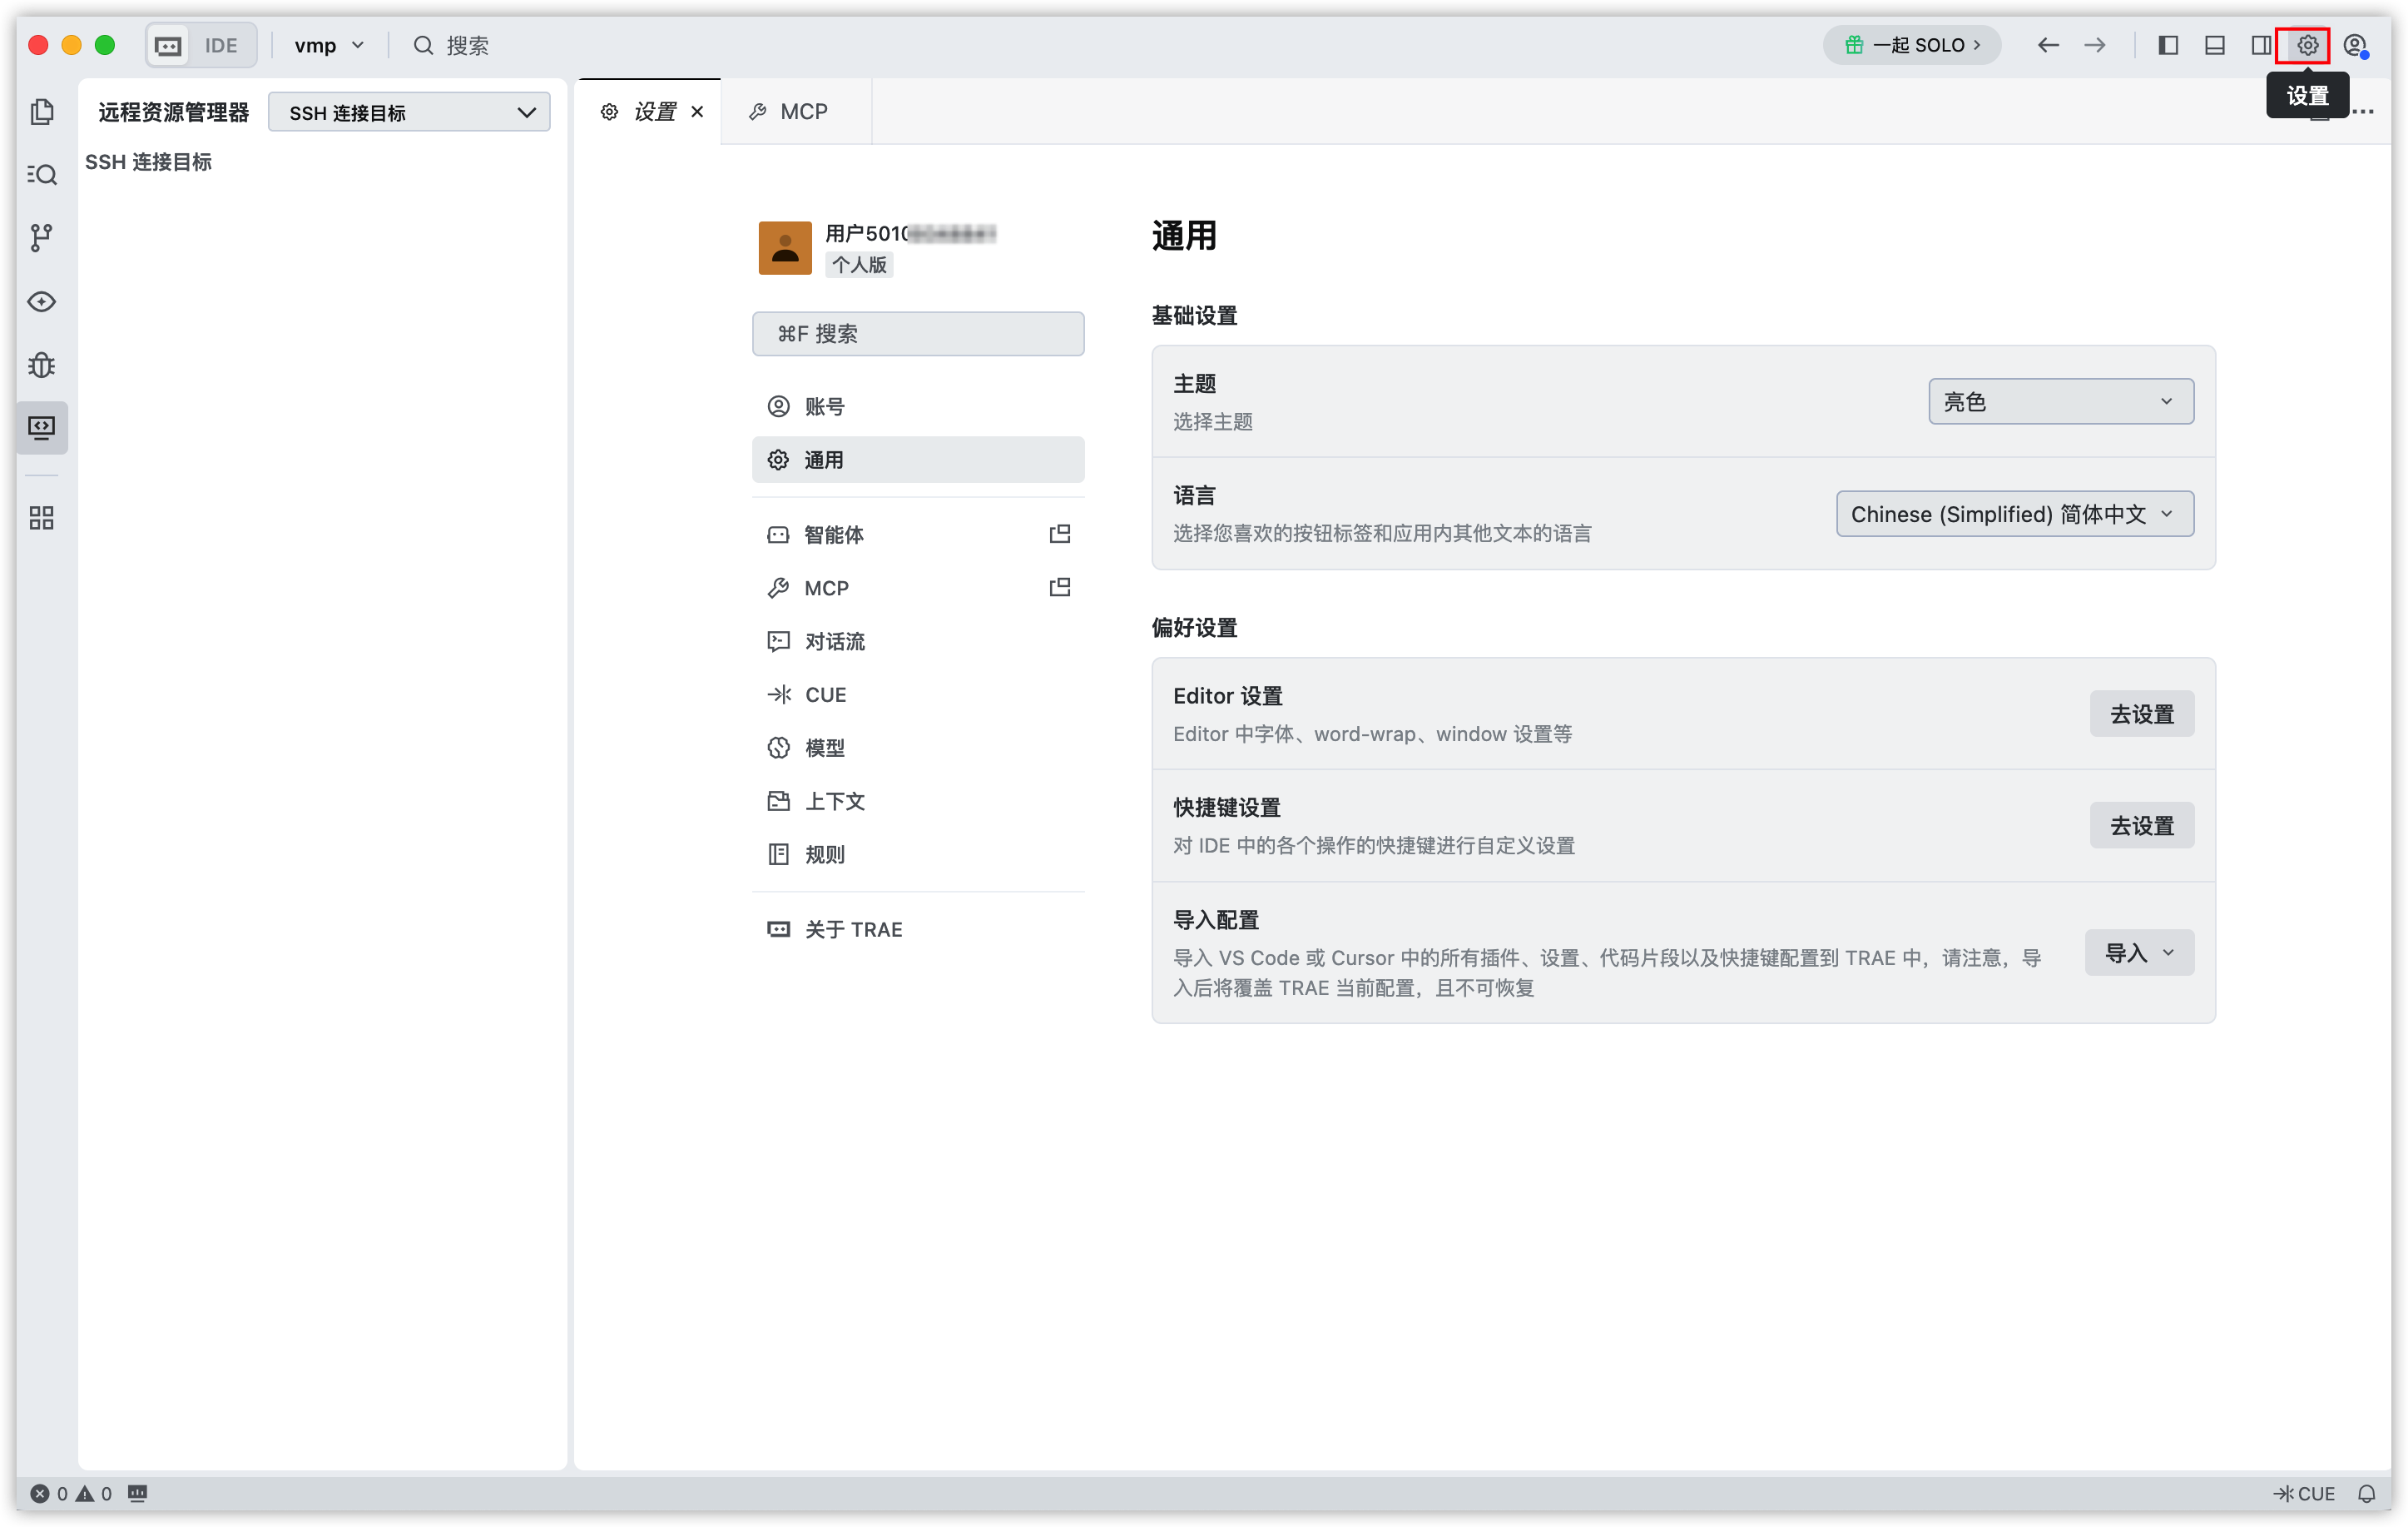Open the Chinese (Simplified) language dropdown

click(2015, 514)
